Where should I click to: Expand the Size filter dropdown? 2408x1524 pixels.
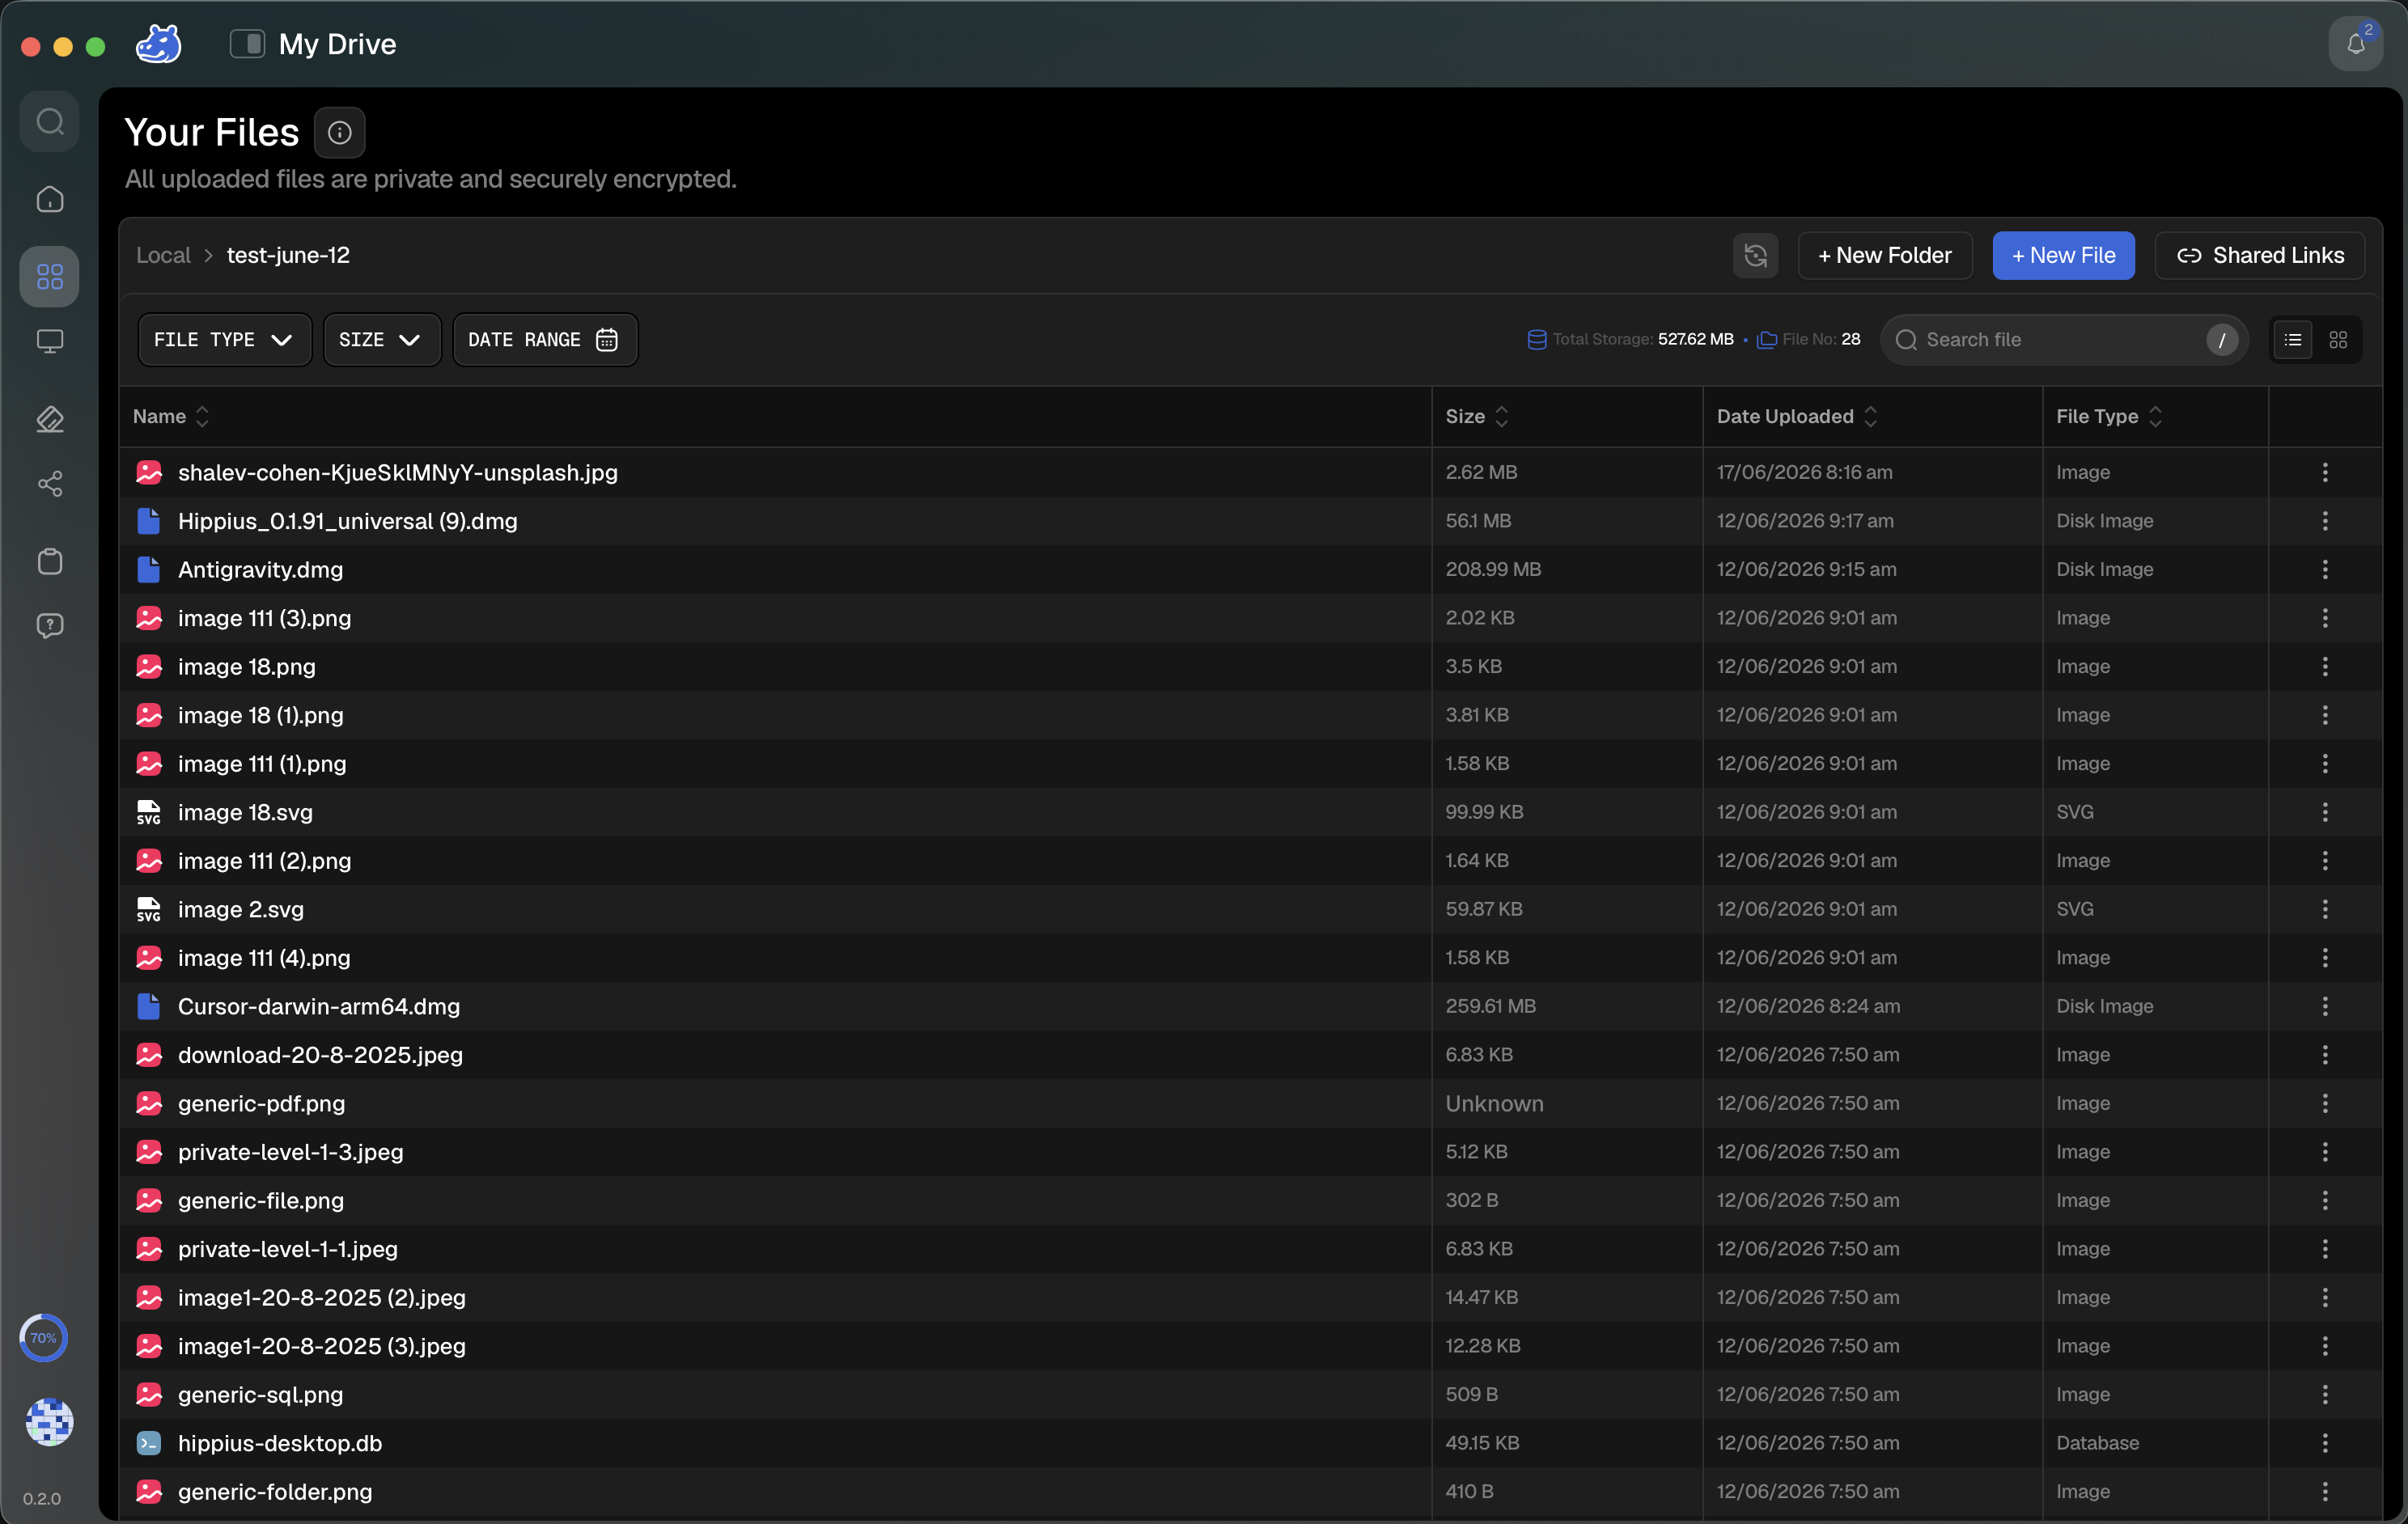coord(381,340)
